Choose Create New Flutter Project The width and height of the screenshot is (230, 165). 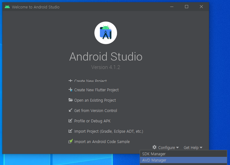tap(96, 90)
